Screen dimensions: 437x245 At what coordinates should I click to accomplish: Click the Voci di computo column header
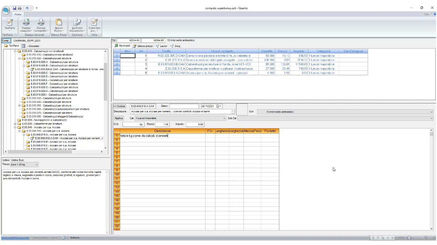point(222,51)
